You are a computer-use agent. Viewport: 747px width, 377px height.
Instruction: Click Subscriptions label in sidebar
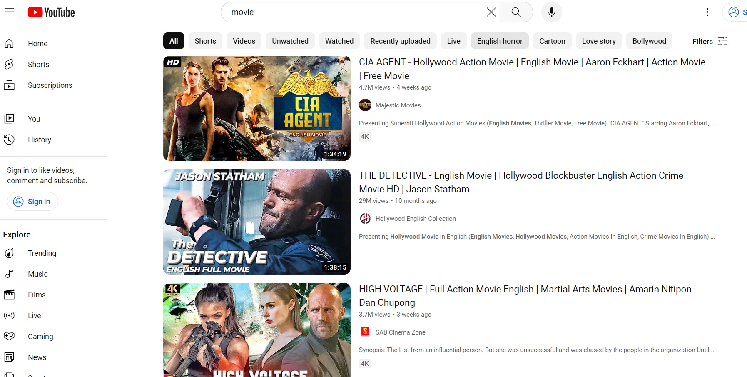[50, 85]
